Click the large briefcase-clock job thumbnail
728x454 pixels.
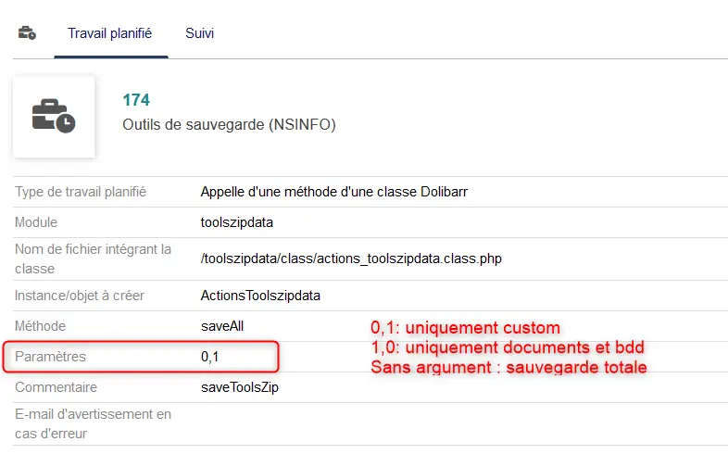pos(54,117)
